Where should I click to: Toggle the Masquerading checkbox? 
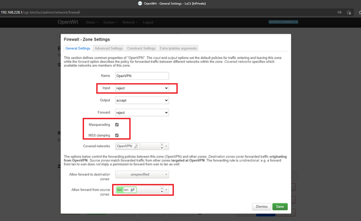point(117,125)
